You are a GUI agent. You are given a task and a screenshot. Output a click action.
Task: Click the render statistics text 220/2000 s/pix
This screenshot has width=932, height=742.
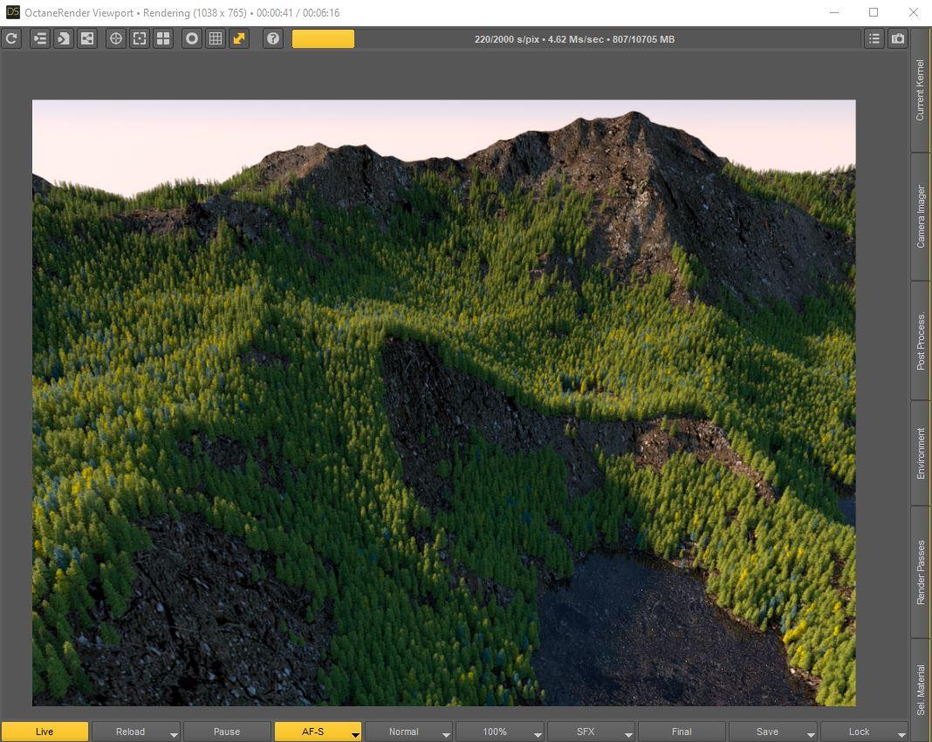(x=575, y=39)
